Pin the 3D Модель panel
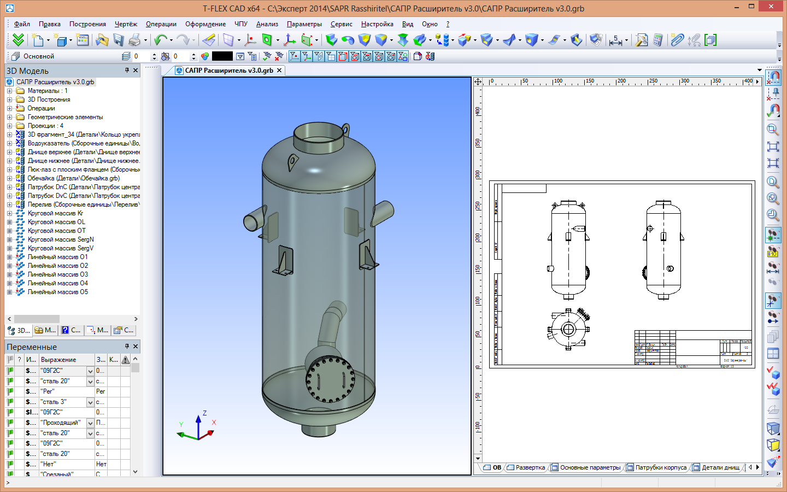Viewport: 787px width, 492px height. pos(127,71)
